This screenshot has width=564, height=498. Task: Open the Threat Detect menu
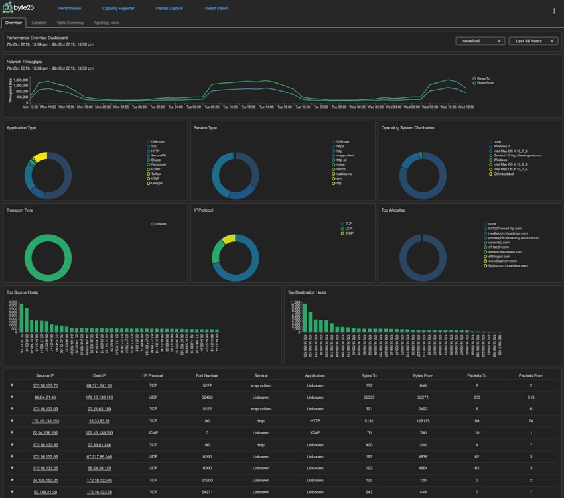(x=216, y=9)
